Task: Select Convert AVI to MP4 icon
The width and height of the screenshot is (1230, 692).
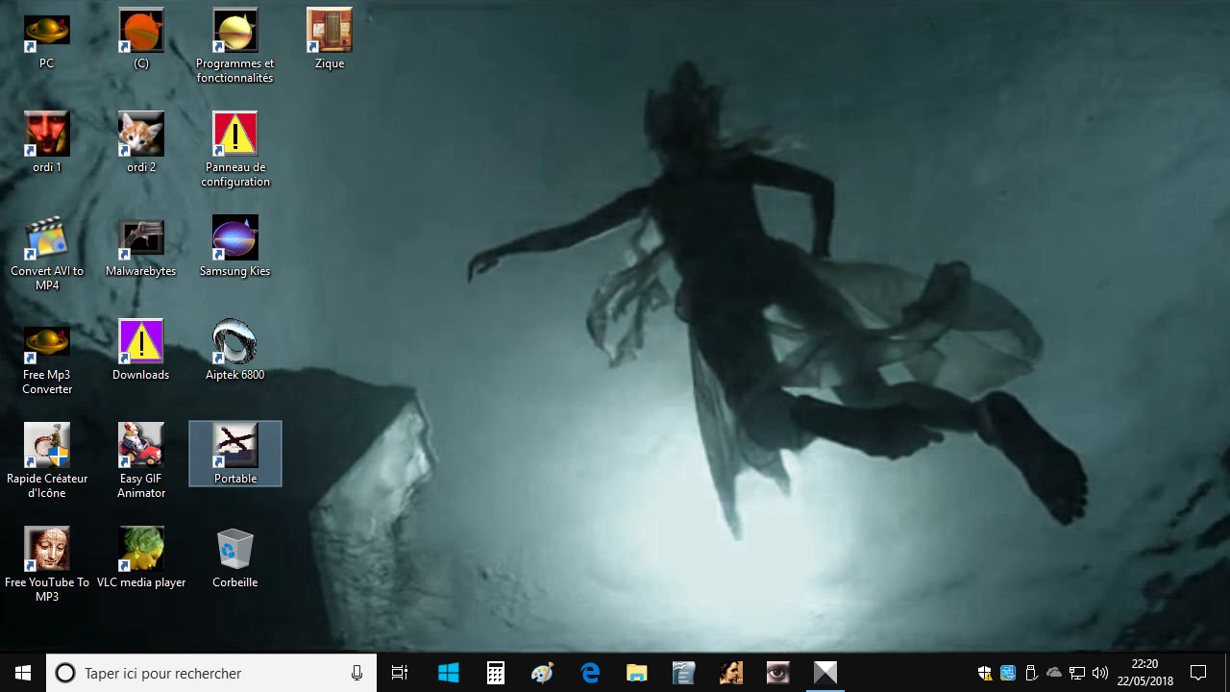Action: tap(46, 254)
